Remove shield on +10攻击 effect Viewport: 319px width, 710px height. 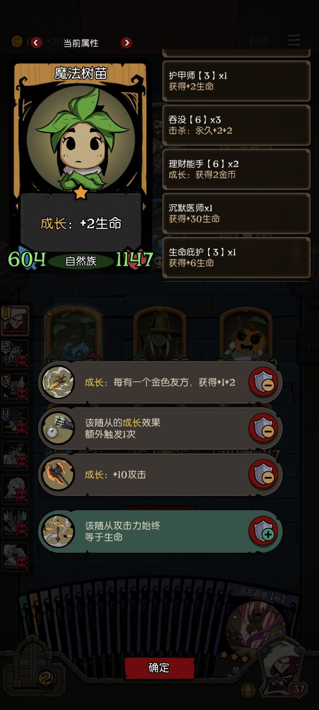point(264,474)
